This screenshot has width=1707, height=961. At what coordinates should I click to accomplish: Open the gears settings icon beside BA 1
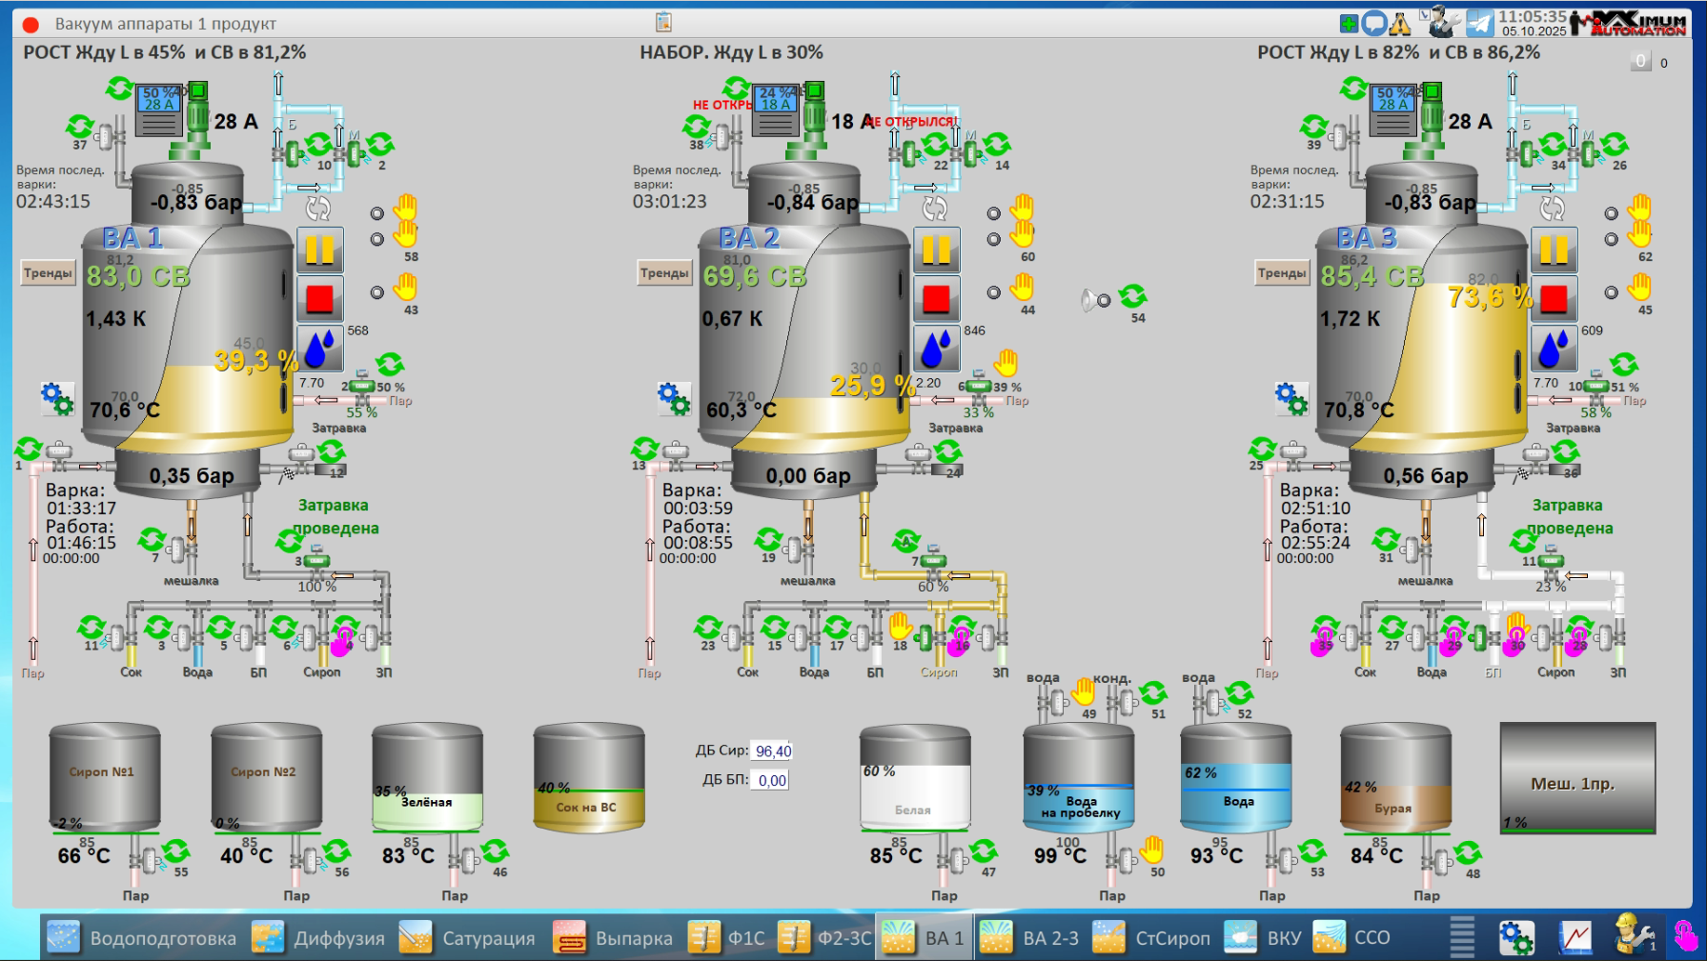[57, 398]
